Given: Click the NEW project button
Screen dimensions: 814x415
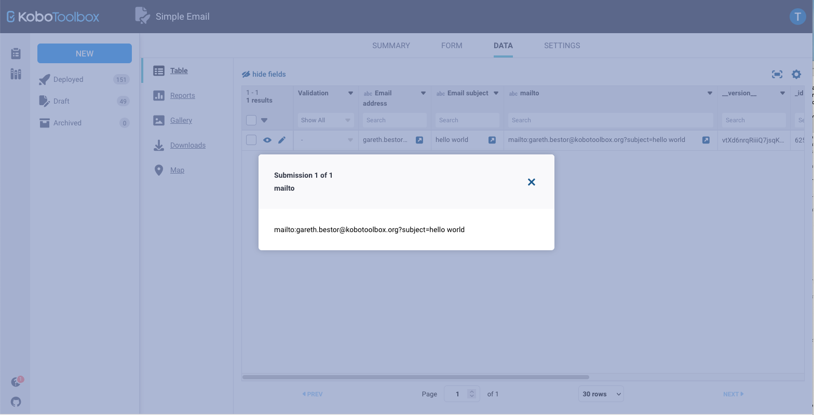Looking at the screenshot, I should coord(85,53).
